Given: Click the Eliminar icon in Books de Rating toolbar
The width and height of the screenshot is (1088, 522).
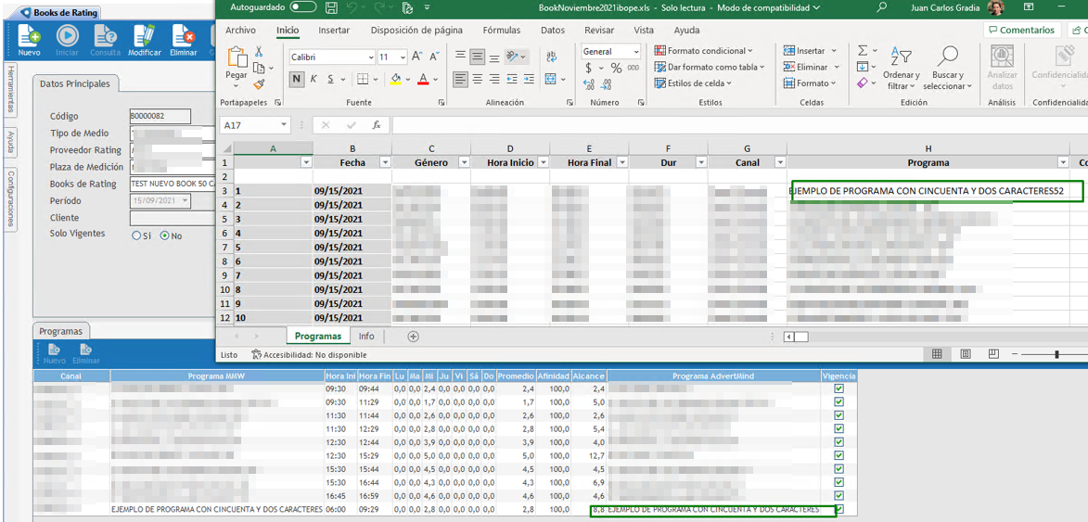Looking at the screenshot, I should coord(183,34).
